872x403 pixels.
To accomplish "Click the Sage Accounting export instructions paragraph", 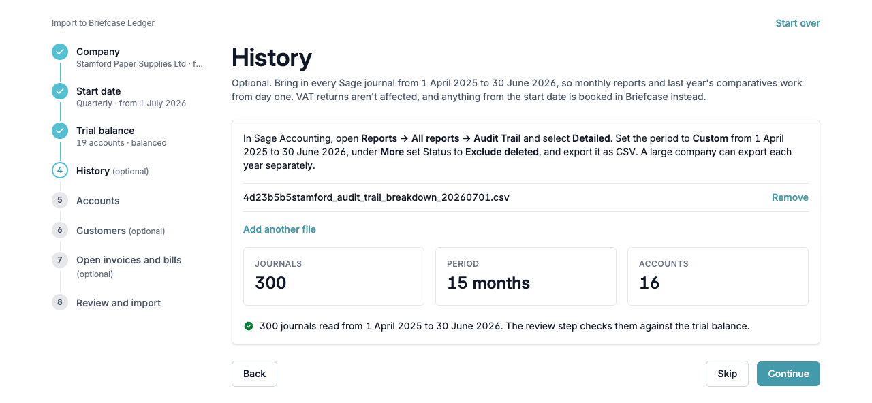I will coord(518,152).
